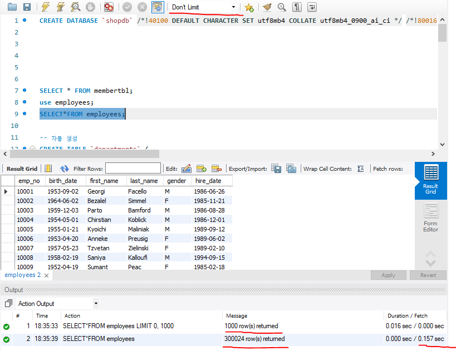This screenshot has height=351, width=456.
Task: Click the CREATE DATABASE line in editor
Action: [x=238, y=21]
